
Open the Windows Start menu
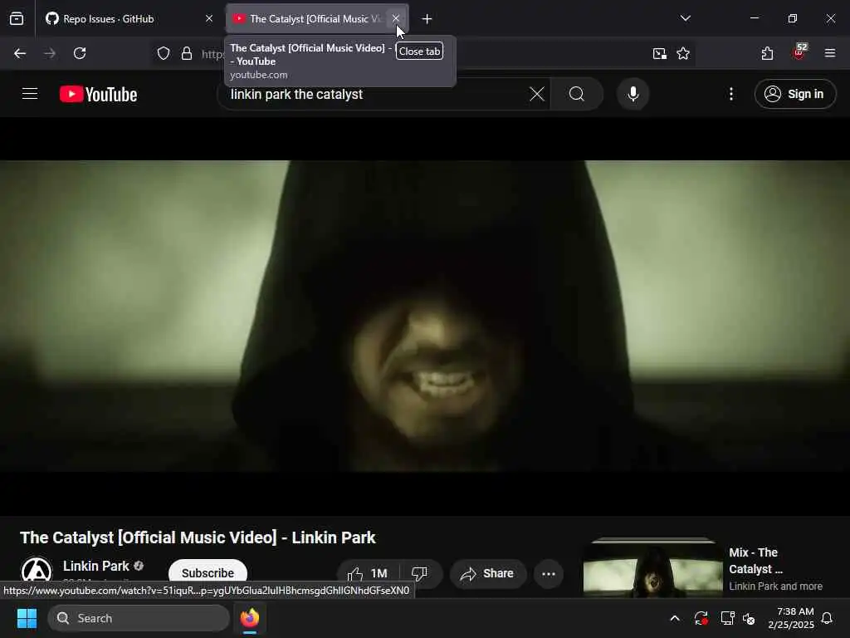tap(27, 618)
